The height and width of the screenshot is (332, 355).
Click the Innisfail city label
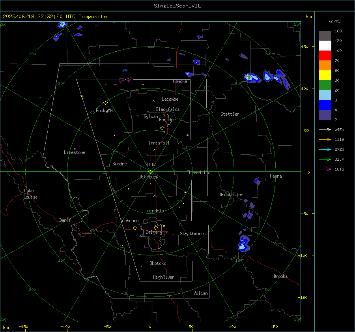pos(159,143)
